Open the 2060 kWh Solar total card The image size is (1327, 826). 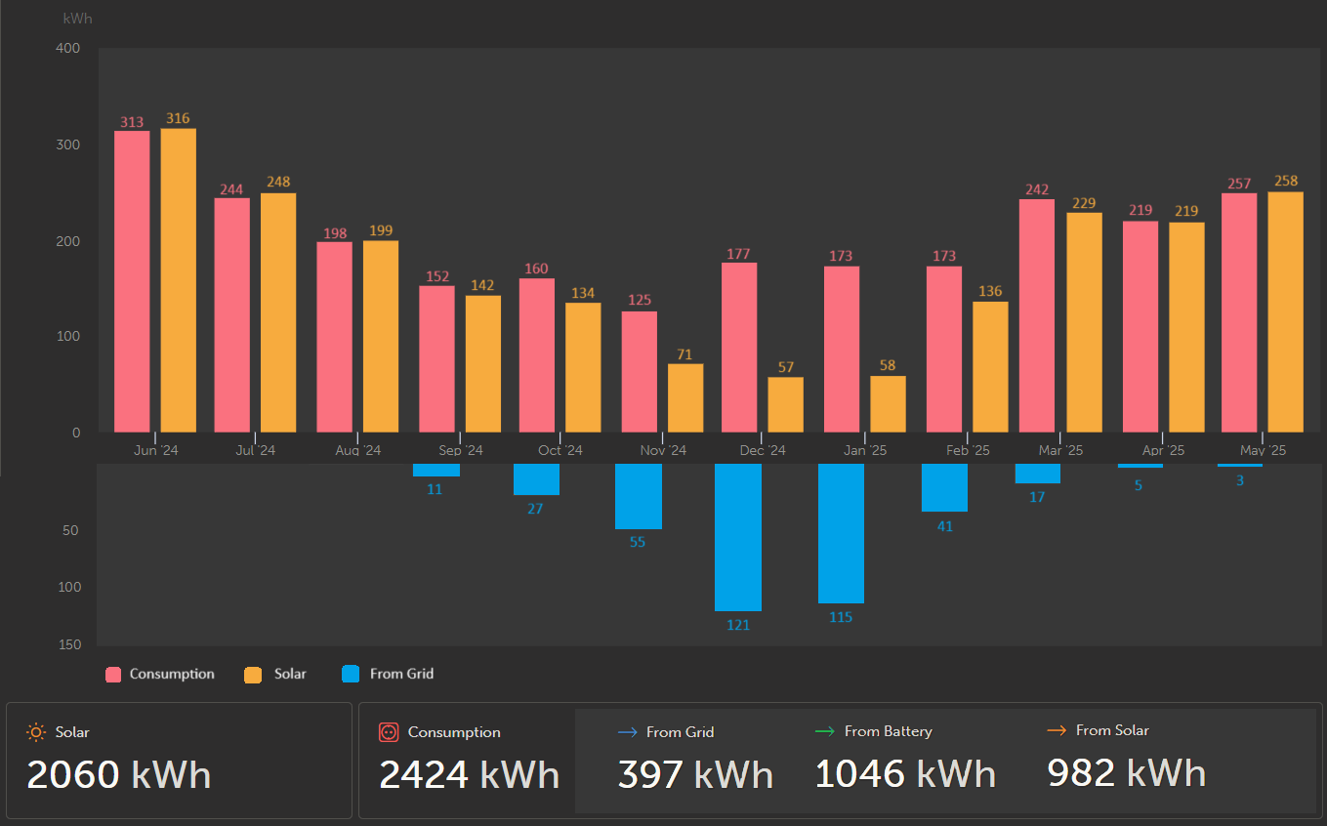(179, 761)
